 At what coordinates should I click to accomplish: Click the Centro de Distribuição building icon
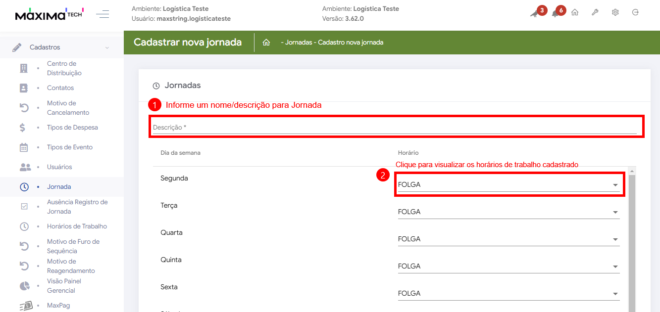[24, 68]
